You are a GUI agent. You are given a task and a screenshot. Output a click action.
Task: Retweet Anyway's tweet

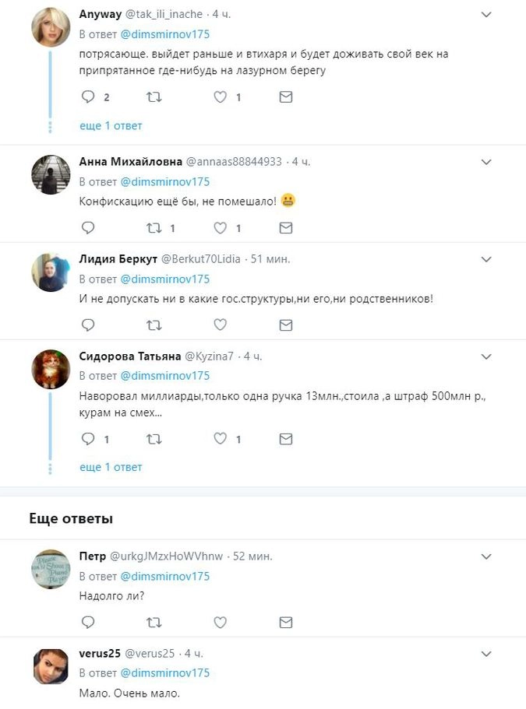point(154,97)
